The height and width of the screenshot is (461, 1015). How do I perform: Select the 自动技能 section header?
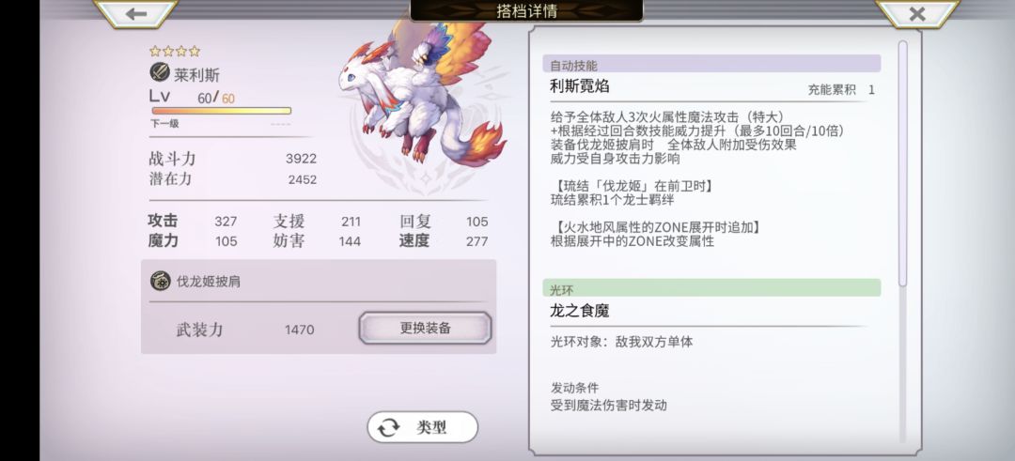point(711,65)
